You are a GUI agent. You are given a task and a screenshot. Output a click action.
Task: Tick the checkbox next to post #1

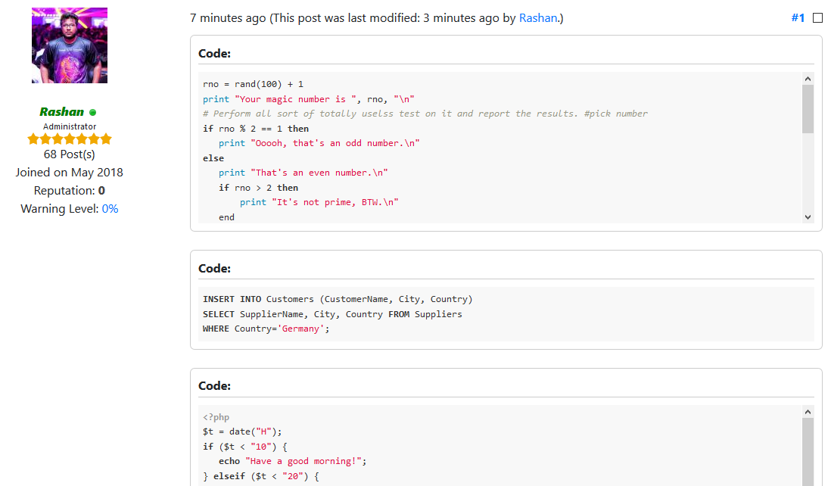[x=817, y=18]
